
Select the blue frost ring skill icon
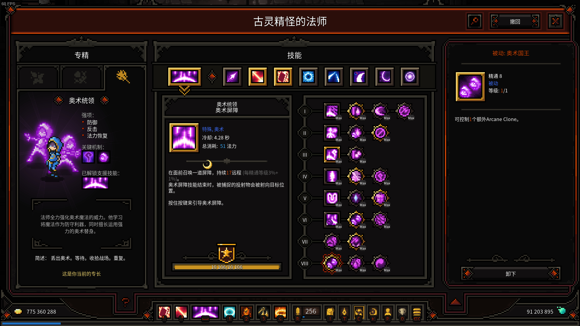(308, 77)
